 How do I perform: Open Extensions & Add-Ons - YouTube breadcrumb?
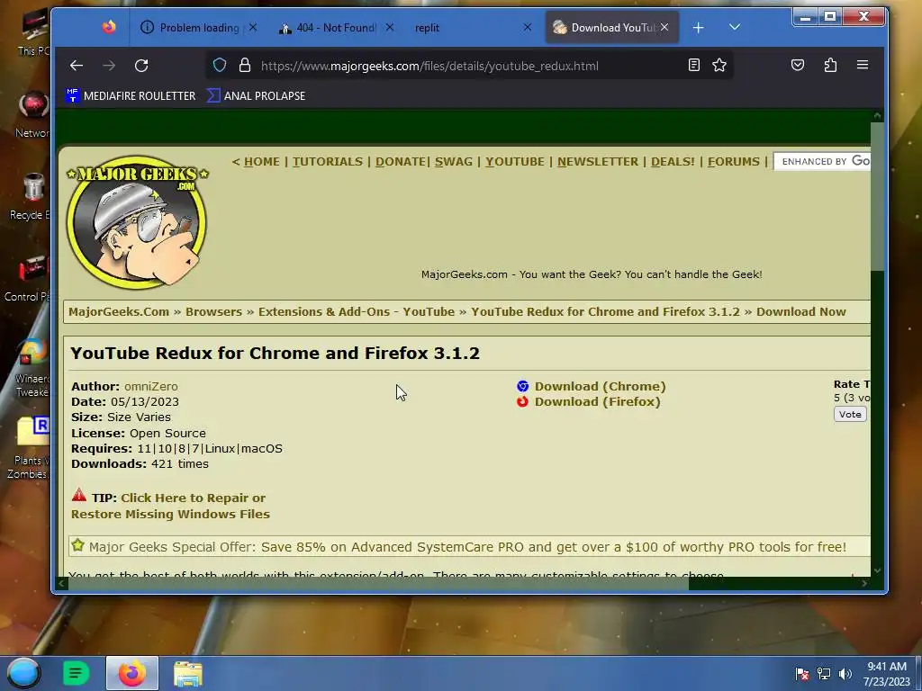coord(357,312)
